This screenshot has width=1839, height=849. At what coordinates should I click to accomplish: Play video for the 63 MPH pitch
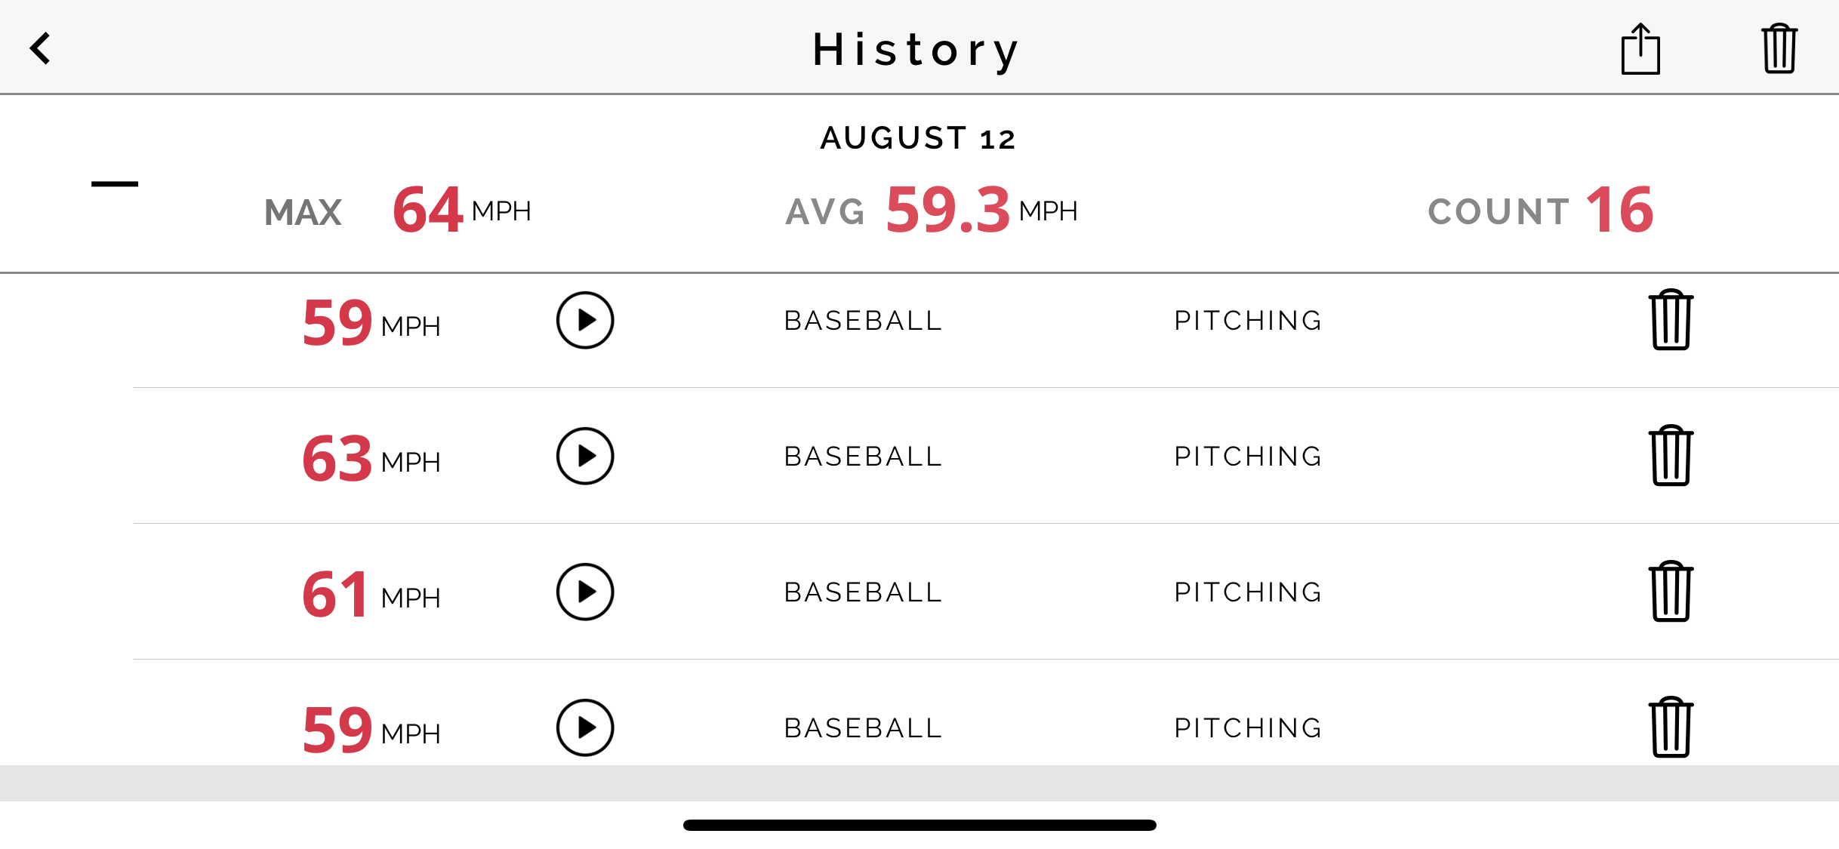(x=585, y=456)
